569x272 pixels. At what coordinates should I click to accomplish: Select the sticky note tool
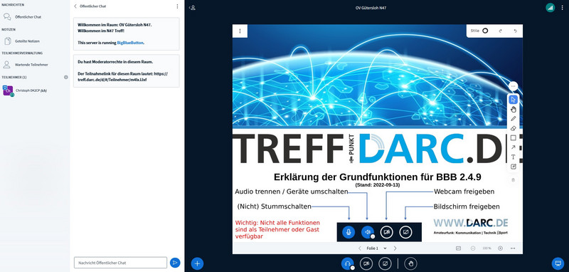tap(513, 167)
